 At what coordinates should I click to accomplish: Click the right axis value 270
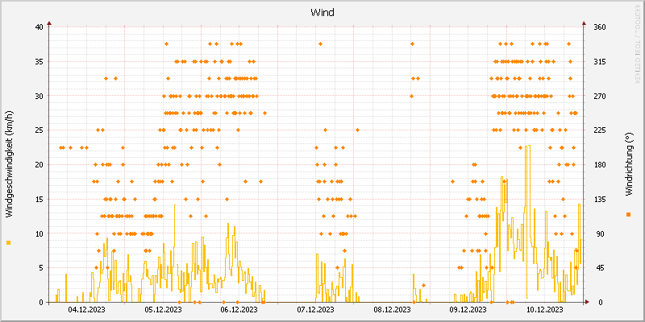tap(599, 96)
